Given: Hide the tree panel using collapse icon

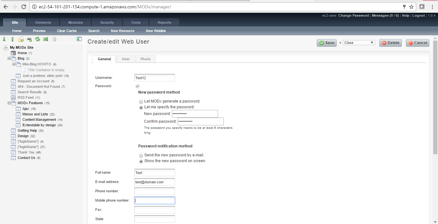Looking at the screenshot, I should pyautogui.click(x=79, y=39).
